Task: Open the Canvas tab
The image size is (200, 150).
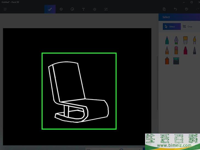Action: [106, 9]
